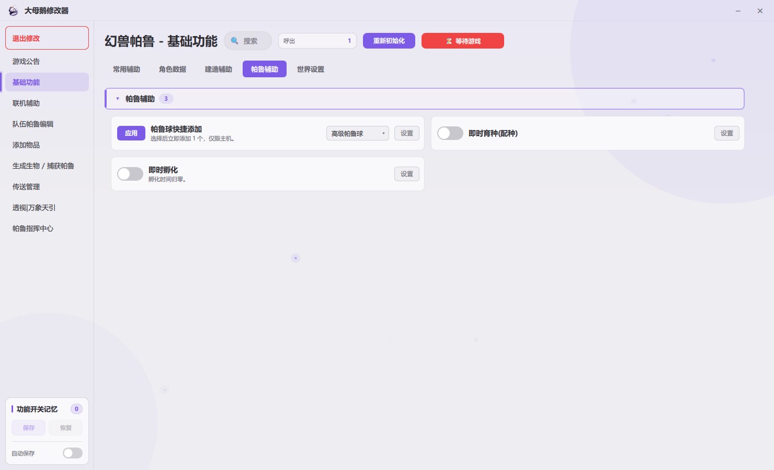Switch to the 角色数据 tab
The width and height of the screenshot is (774, 470).
point(173,69)
